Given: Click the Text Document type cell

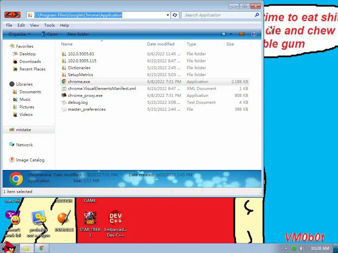Looking at the screenshot, I should tap(201, 102).
